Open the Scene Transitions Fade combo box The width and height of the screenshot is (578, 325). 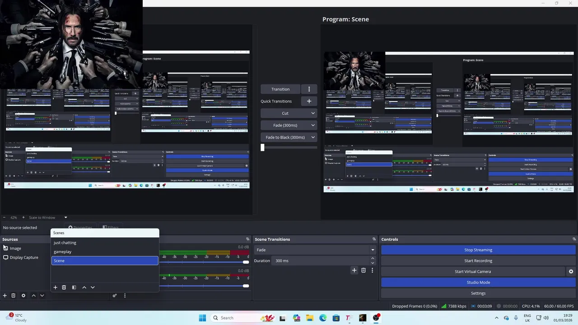[x=315, y=250]
